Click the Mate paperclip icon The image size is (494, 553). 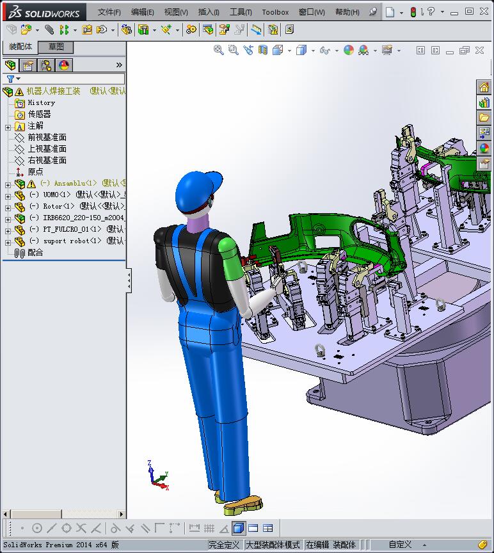pos(49,29)
